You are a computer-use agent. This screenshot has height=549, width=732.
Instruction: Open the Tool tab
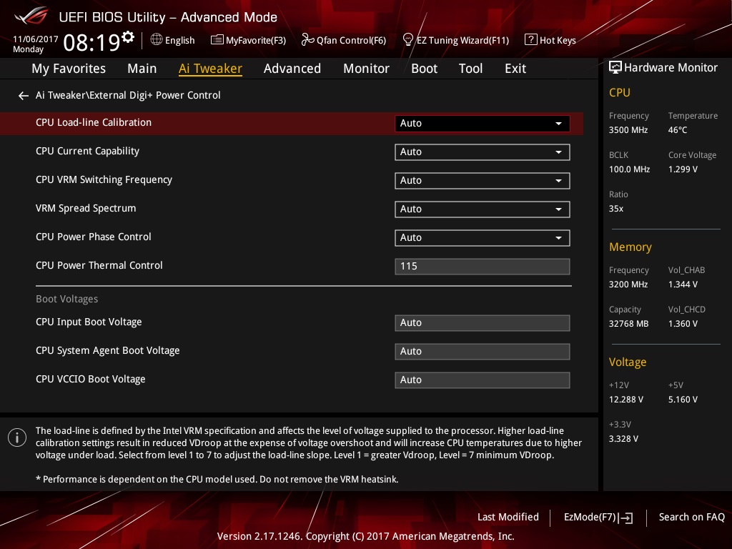[470, 69]
